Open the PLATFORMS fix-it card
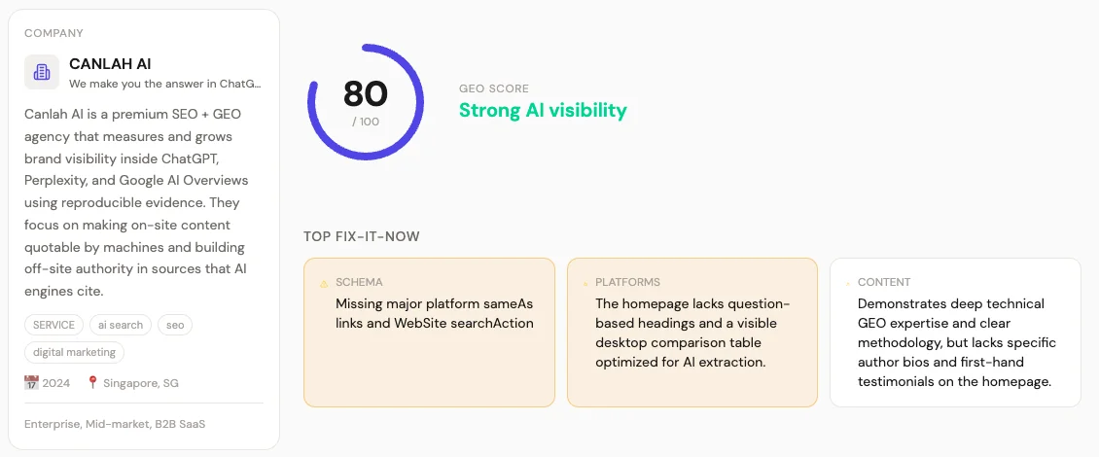 [x=691, y=333]
